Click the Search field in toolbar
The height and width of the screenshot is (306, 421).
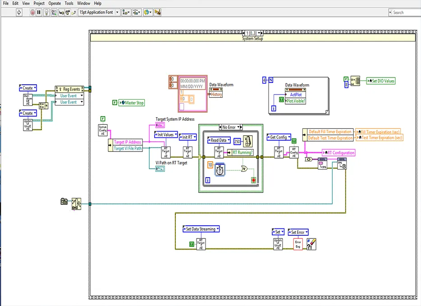[x=406, y=13]
